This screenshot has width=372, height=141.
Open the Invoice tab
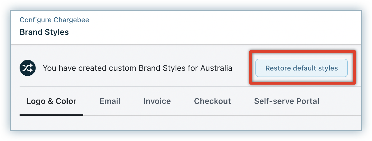157,101
